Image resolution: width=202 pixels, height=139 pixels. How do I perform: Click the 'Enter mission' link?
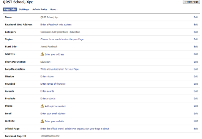pos(47,76)
